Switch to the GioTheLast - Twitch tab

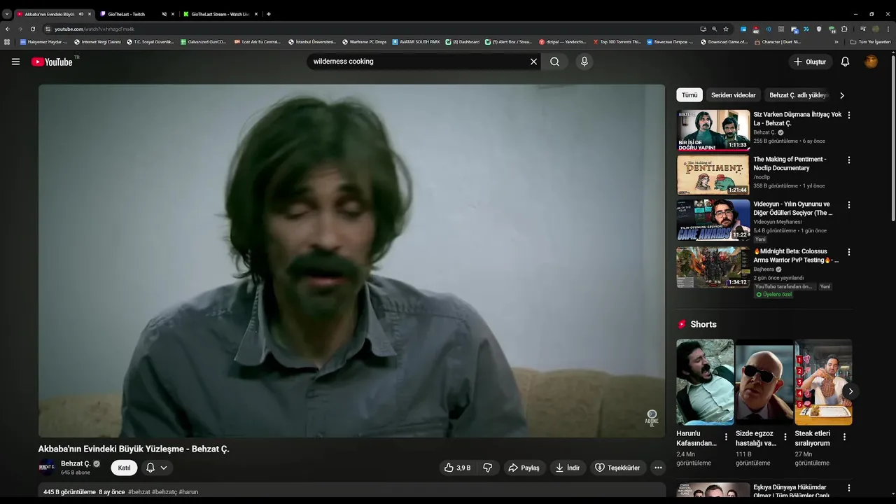(x=127, y=14)
